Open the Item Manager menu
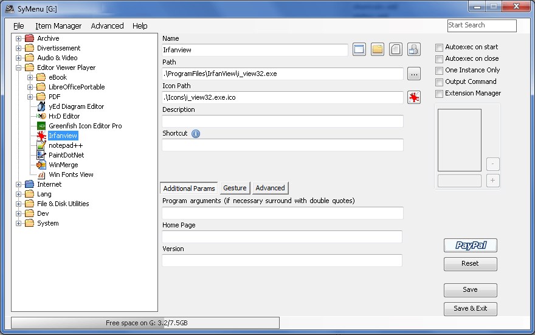Image resolution: width=535 pixels, height=335 pixels. click(58, 26)
